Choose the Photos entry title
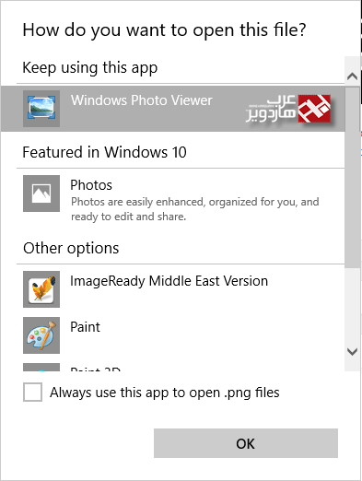This screenshot has width=362, height=481. click(x=91, y=185)
